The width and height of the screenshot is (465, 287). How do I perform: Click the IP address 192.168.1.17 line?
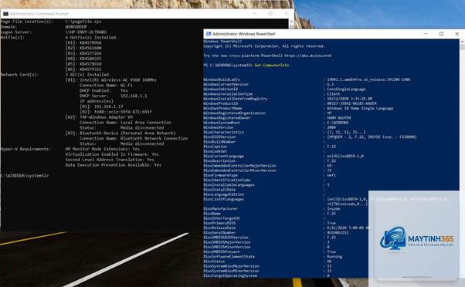coord(101,107)
